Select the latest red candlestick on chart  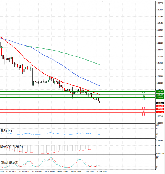pos(100,102)
